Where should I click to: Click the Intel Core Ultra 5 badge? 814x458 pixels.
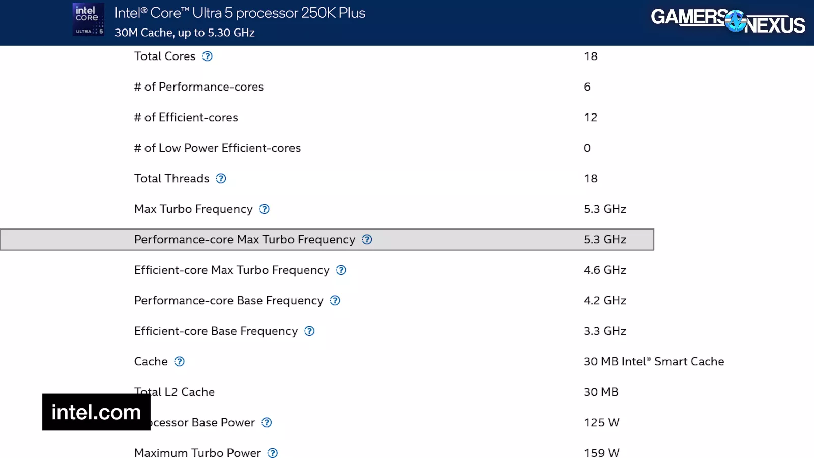pos(89,20)
